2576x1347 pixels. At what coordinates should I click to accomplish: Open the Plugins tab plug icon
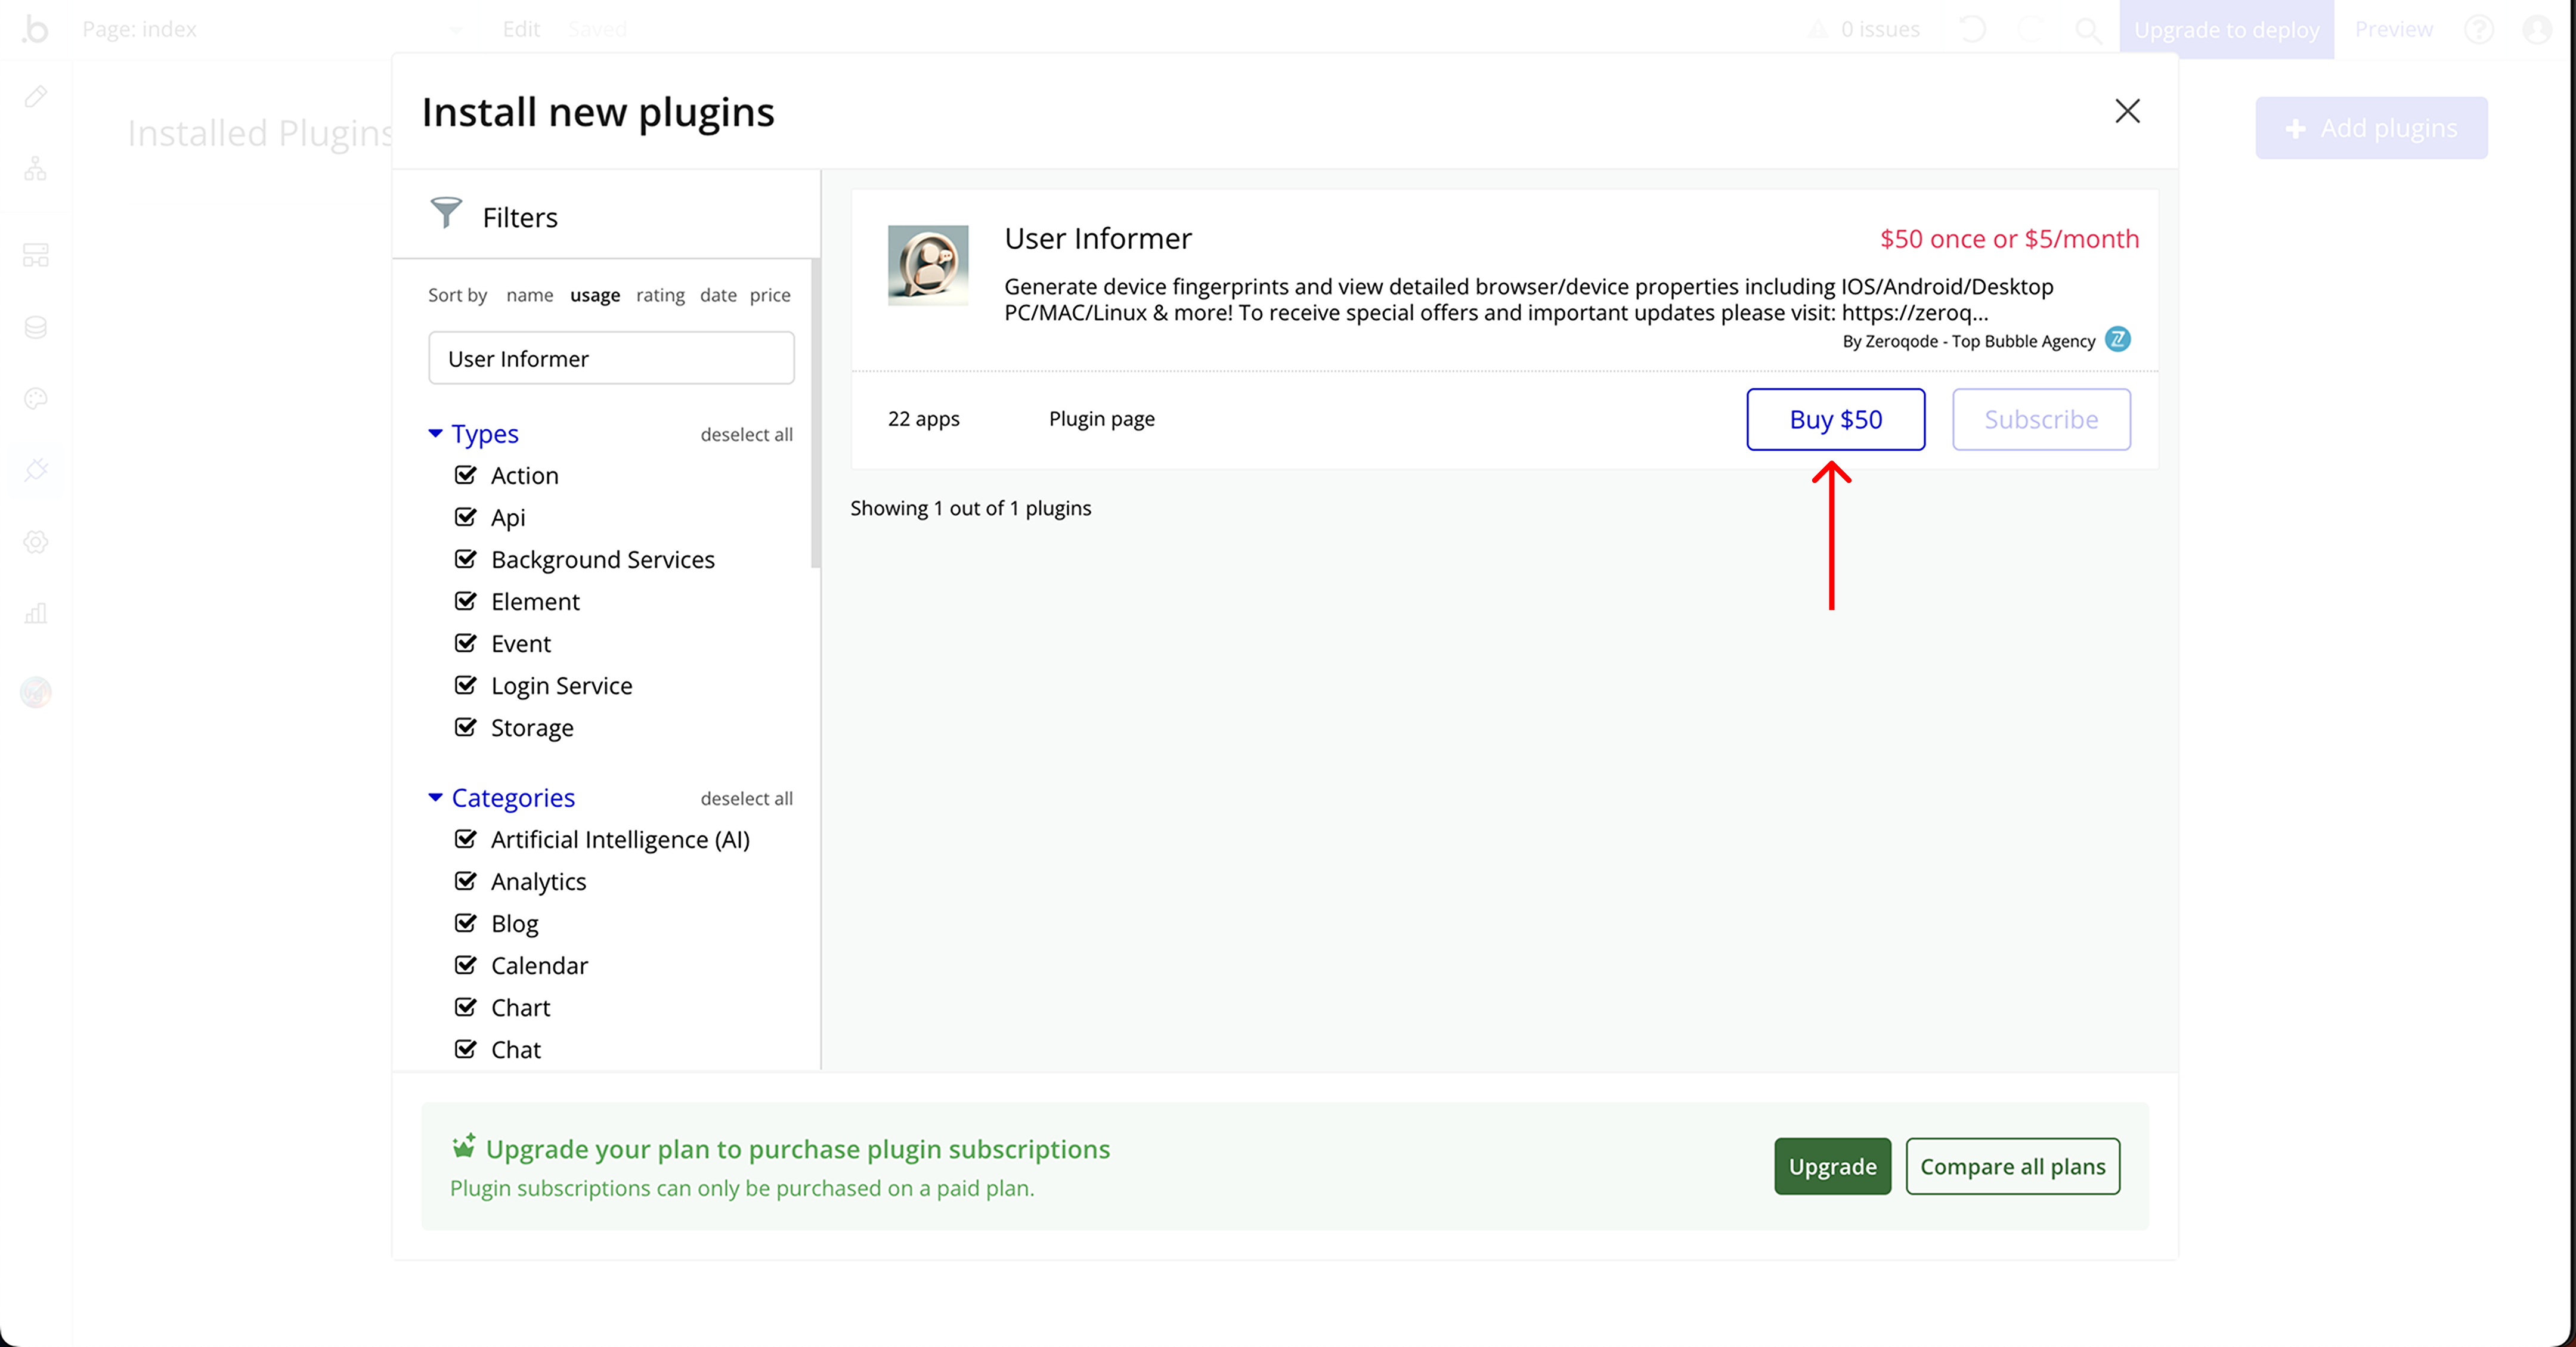[36, 469]
